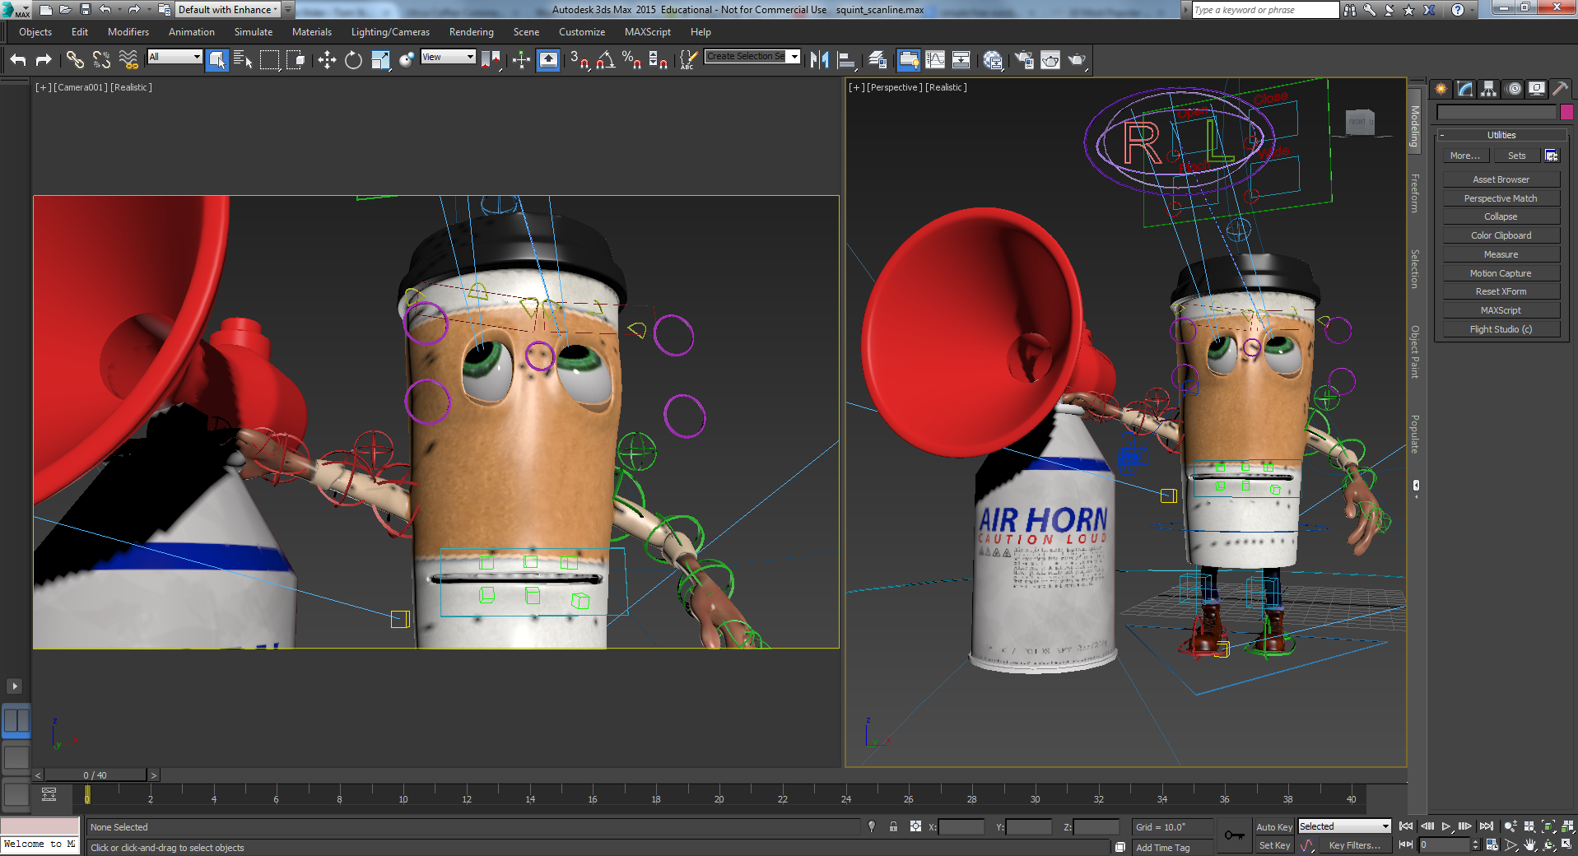Click Bind to Space Warp icon

point(128,59)
